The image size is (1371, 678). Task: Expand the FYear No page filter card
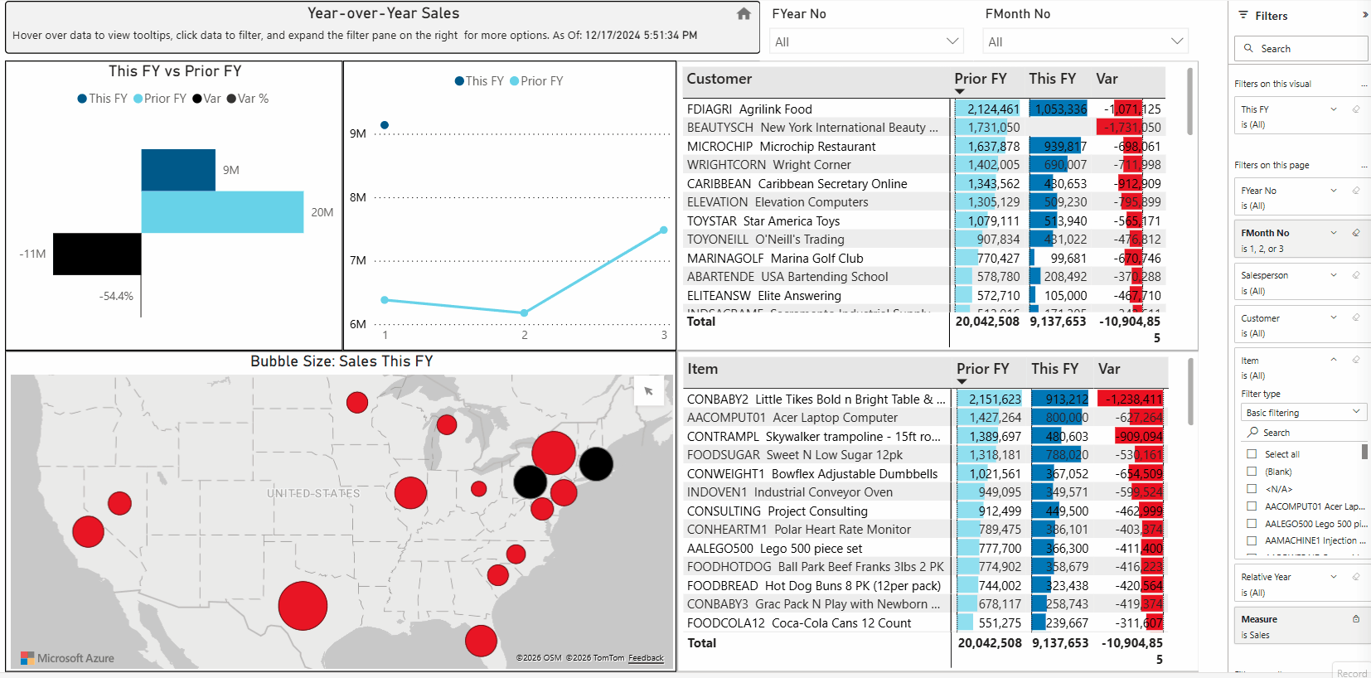click(1334, 191)
